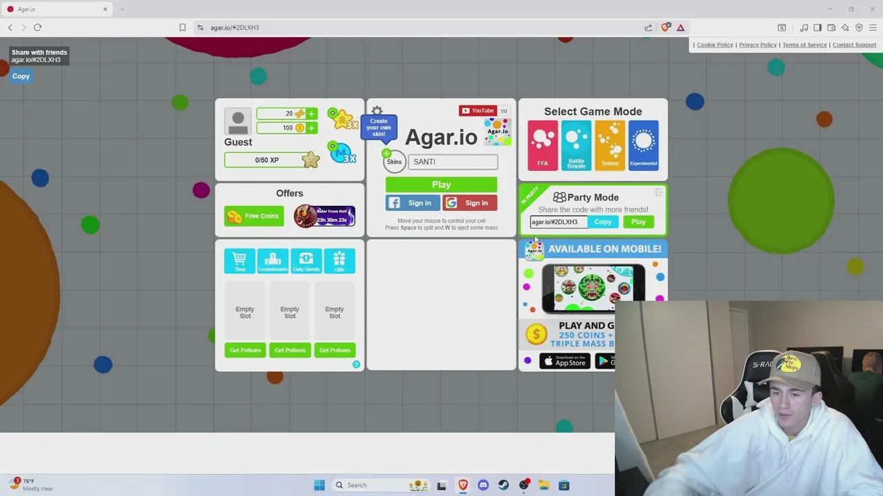Open a new browser tab
The height and width of the screenshot is (496, 883).
[x=122, y=9]
